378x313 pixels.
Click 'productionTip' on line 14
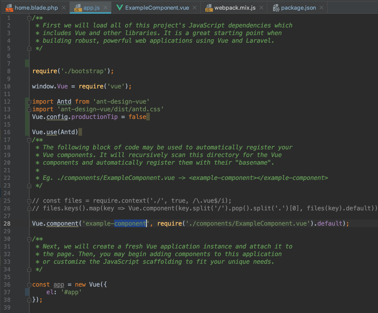pyautogui.click(x=94, y=117)
